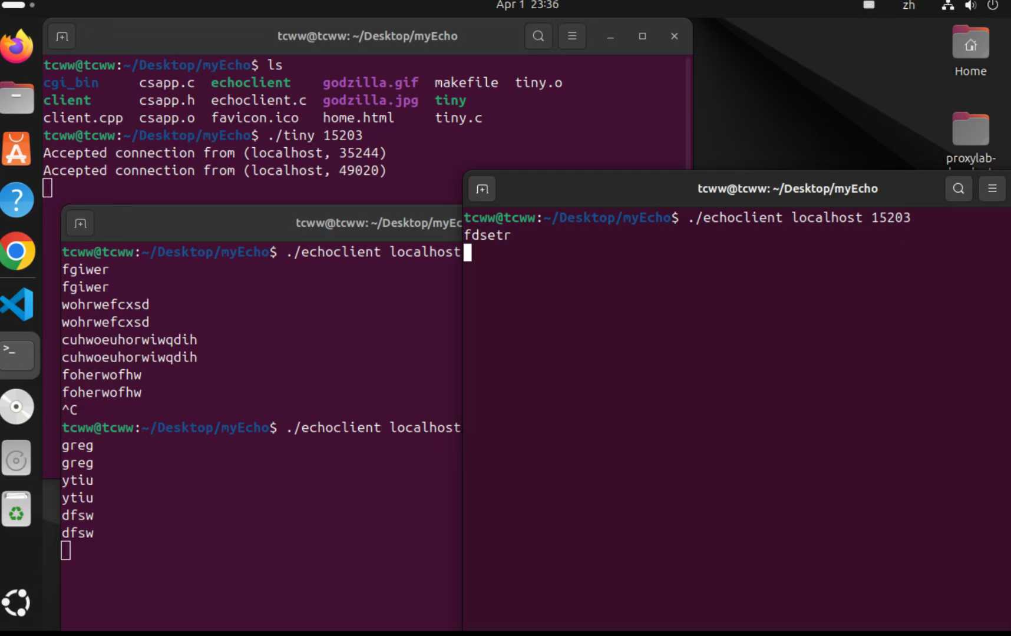The height and width of the screenshot is (636, 1011).
Task: Click tiny.o in the ls output
Action: [x=538, y=83]
